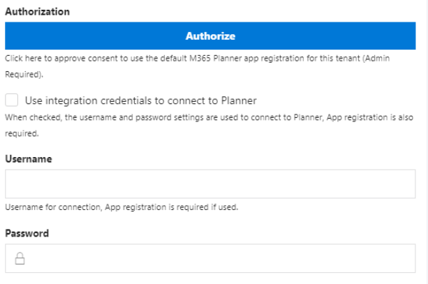Image resolution: width=428 pixels, height=284 pixels.
Task: Focus the Password input field
Action: [210, 258]
